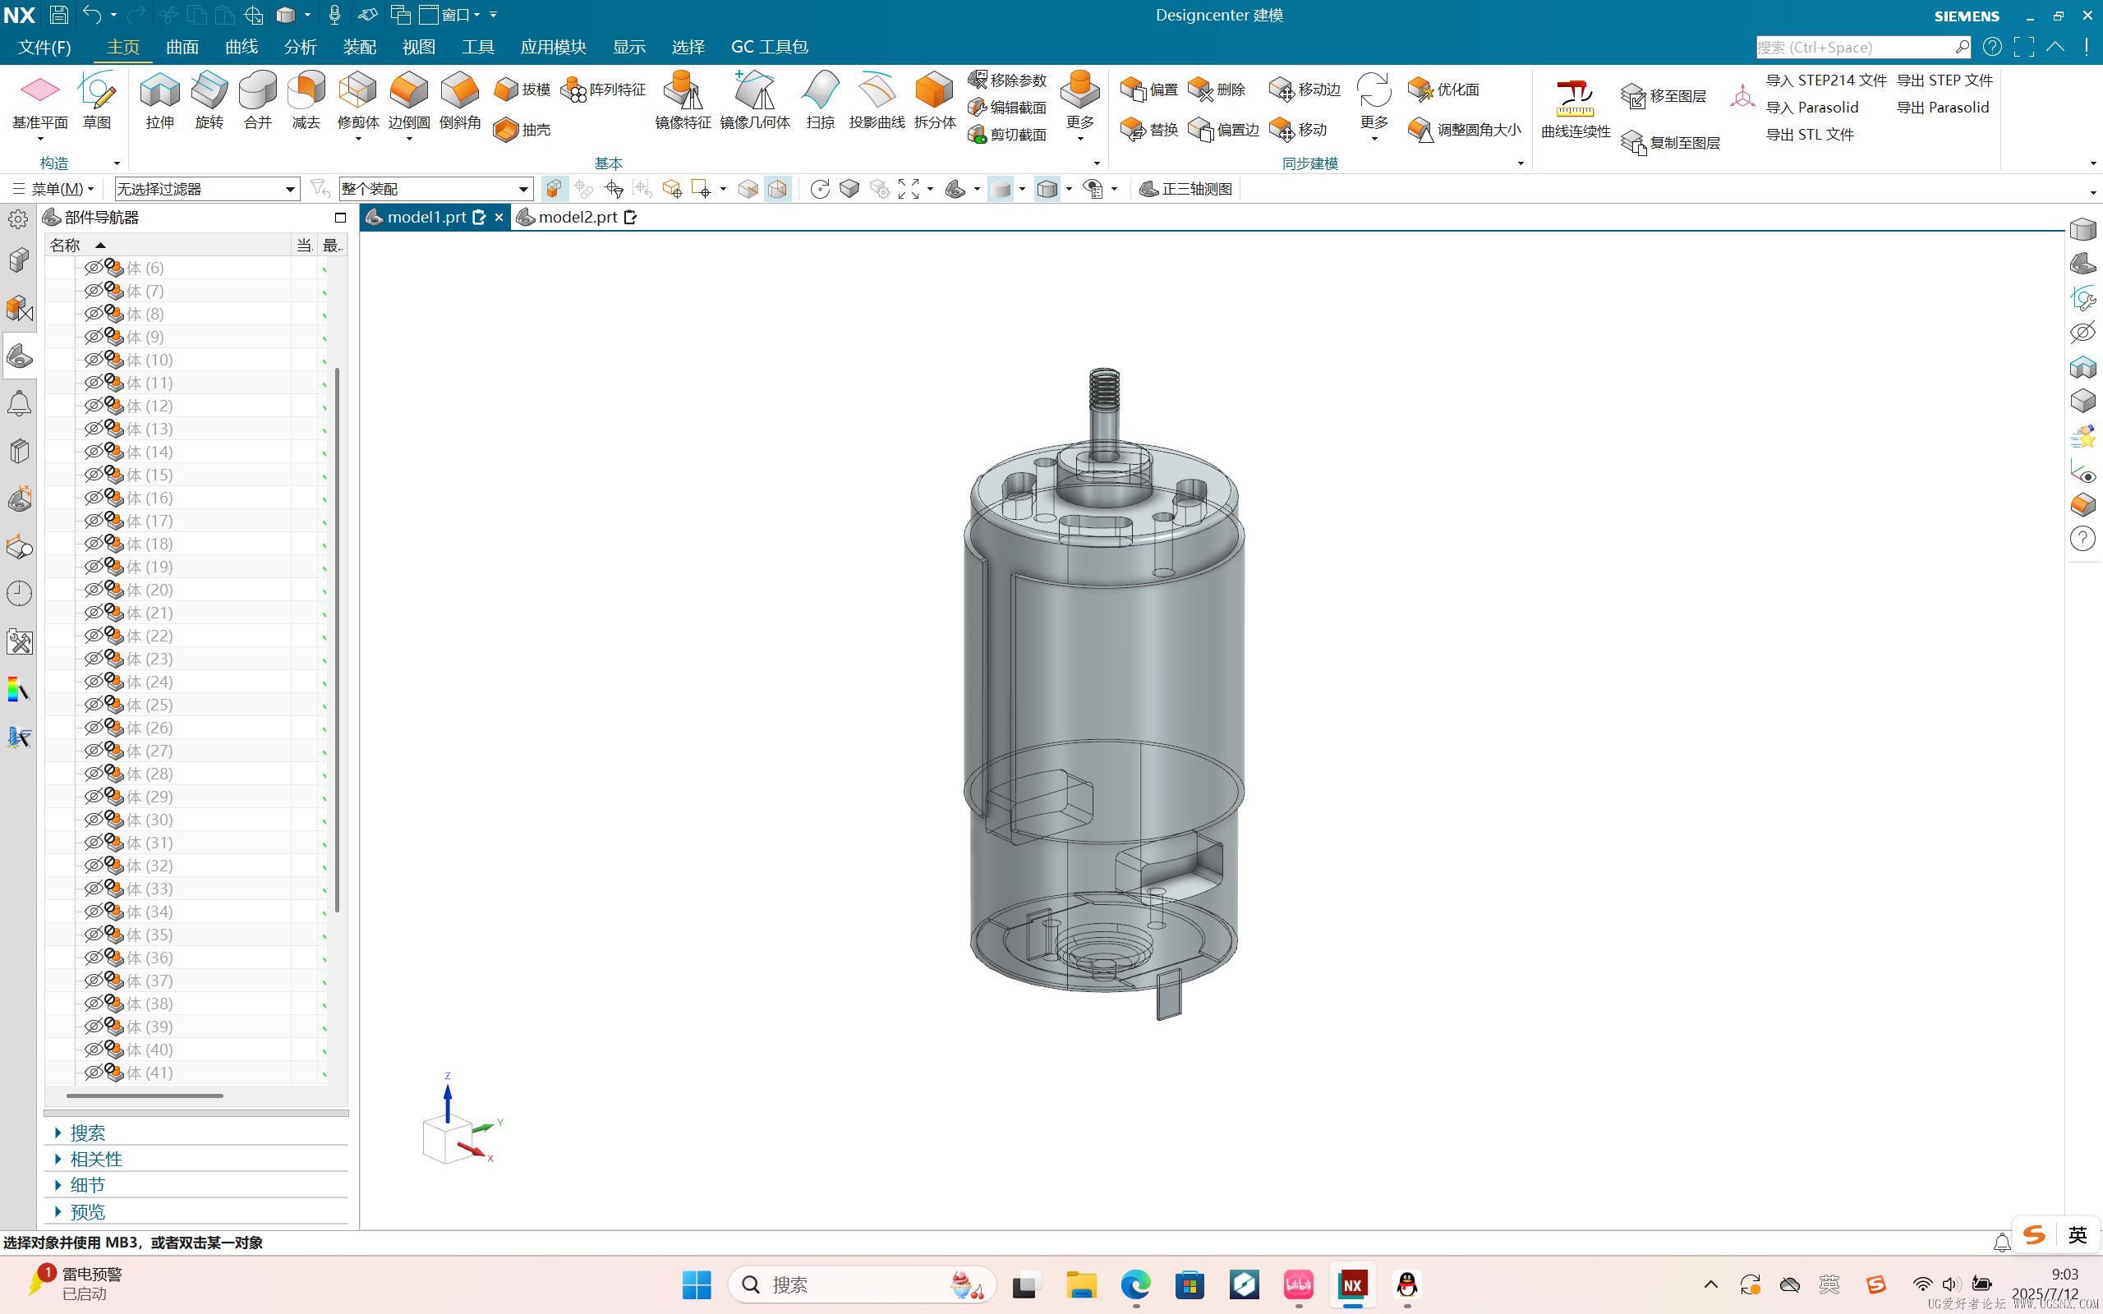Open the 编辑截面 tool
The image size is (2103, 1314).
pyautogui.click(x=1008, y=107)
